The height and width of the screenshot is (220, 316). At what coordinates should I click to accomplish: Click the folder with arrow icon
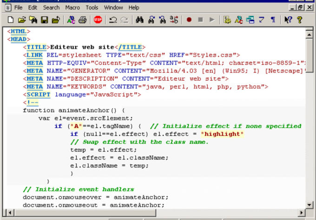pos(56,19)
